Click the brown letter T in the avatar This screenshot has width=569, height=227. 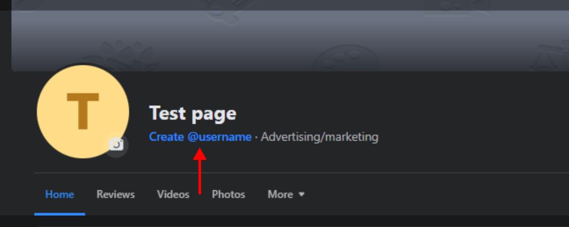click(x=82, y=110)
